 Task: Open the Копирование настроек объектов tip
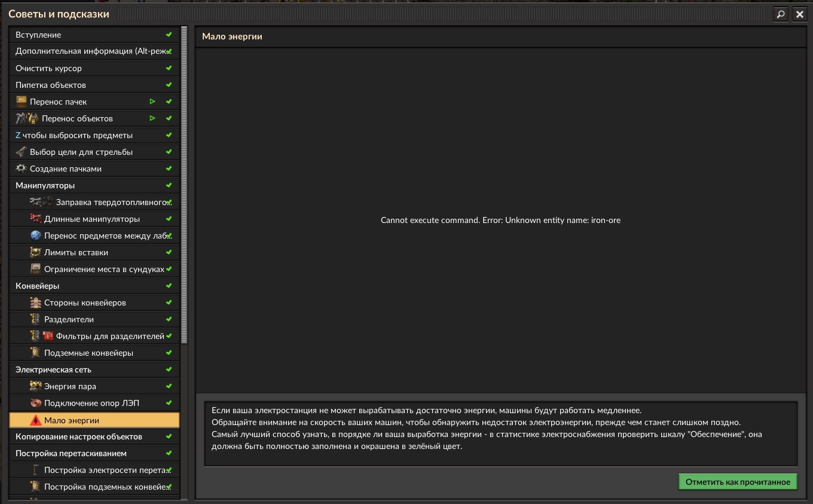(94, 436)
